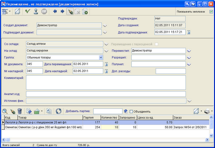
Task: Toggle edit mode with top pencil icon
Action: [x=70, y=11]
